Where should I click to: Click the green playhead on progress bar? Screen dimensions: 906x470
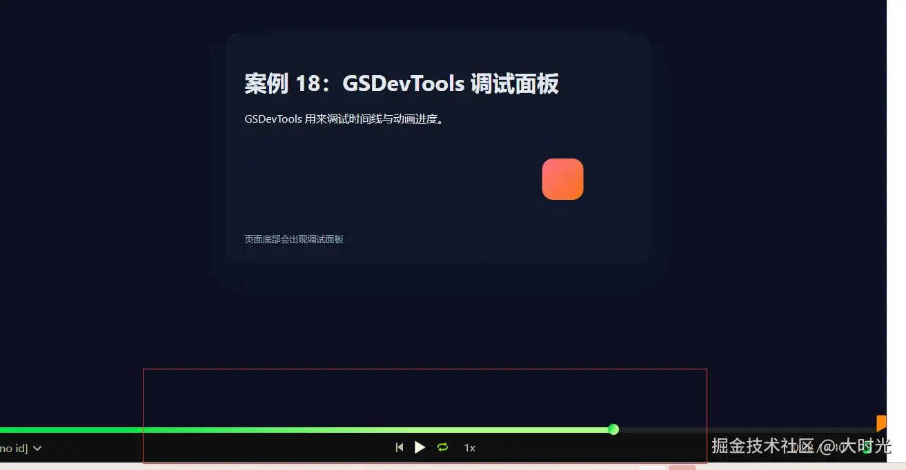click(x=613, y=430)
